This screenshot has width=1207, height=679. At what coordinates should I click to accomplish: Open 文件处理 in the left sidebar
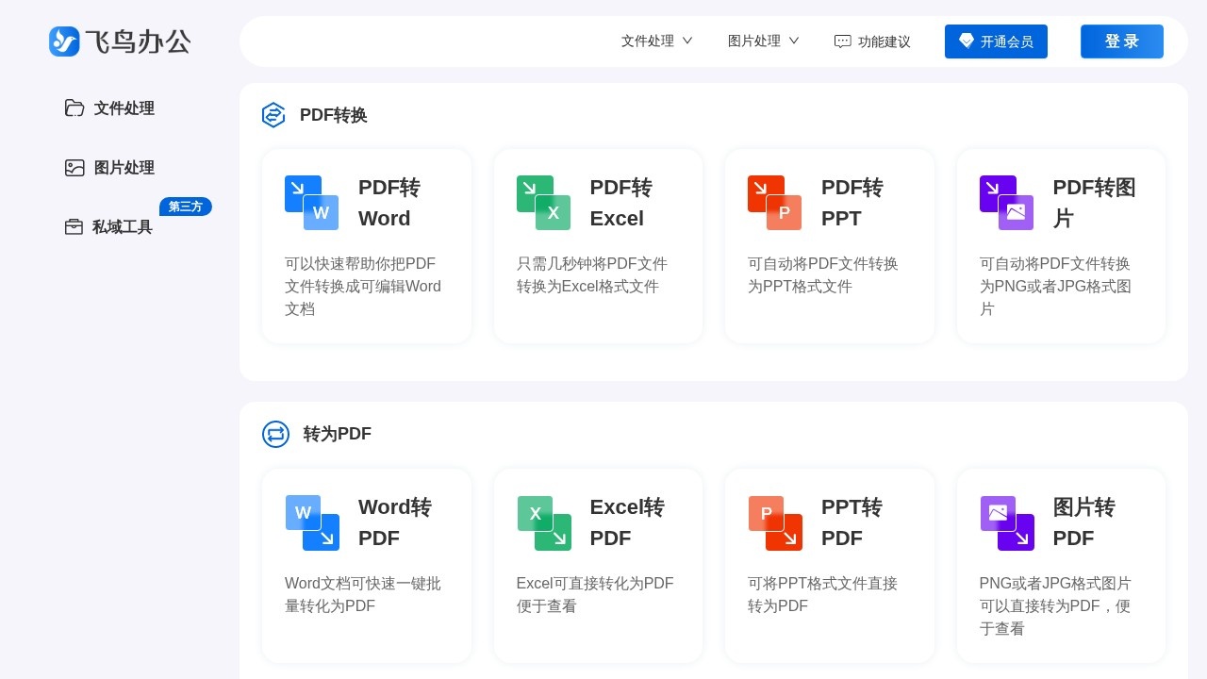(109, 108)
